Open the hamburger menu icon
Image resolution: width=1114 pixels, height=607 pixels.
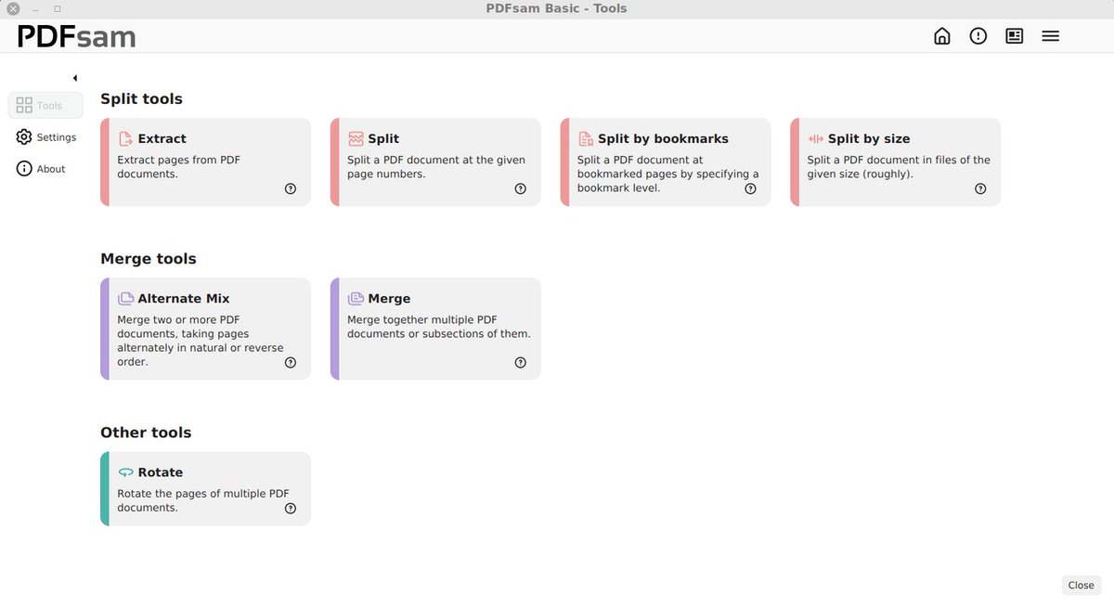pos(1050,36)
